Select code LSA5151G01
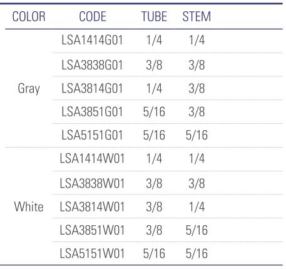 point(92,135)
